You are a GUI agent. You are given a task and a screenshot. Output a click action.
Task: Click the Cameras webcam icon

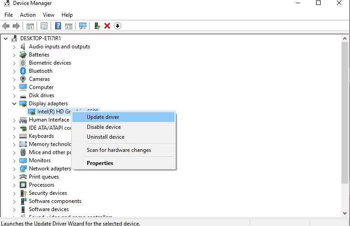23,79
